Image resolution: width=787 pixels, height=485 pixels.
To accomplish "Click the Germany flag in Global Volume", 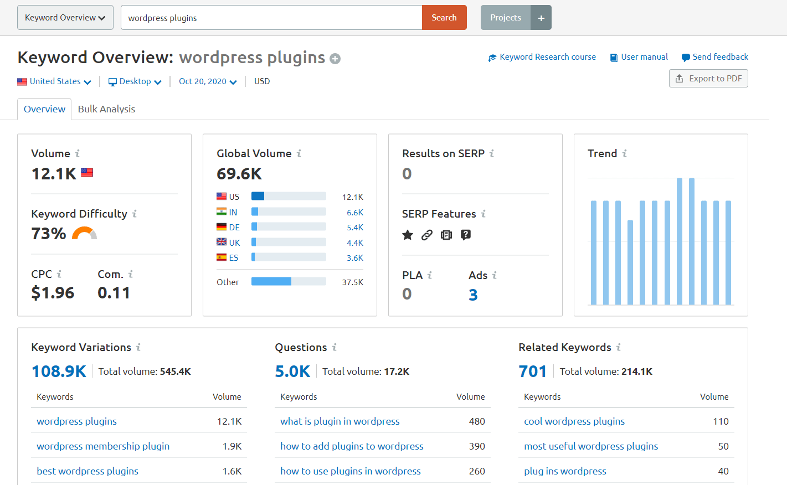I will 222,227.
